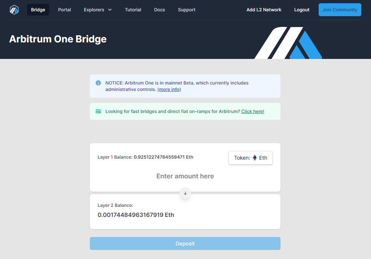The height and width of the screenshot is (259, 371).
Task: Expand the Explorers dropdown menu
Action: click(x=98, y=10)
